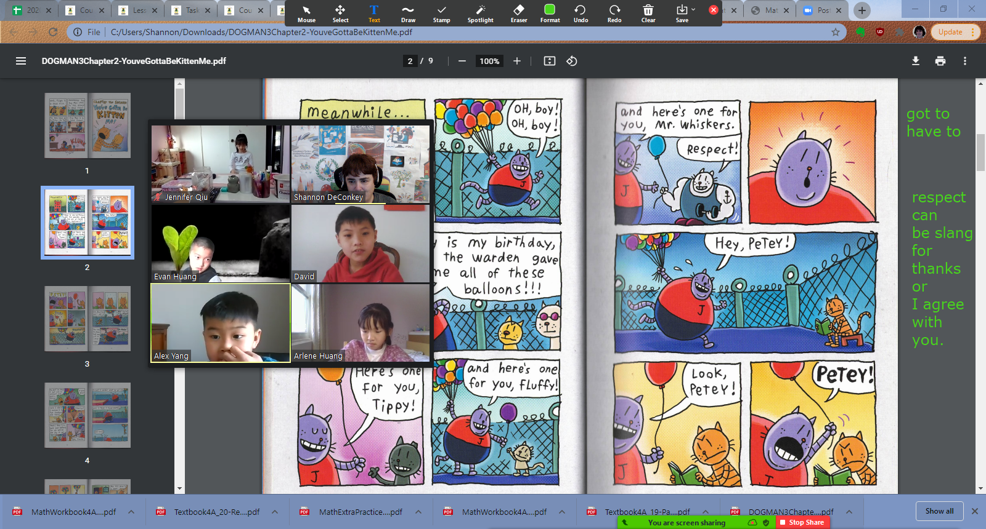Show all downloads
The height and width of the screenshot is (529, 986).
(x=939, y=511)
